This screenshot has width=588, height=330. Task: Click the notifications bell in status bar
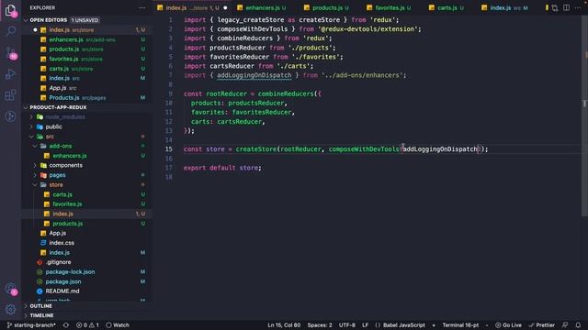coord(578,325)
